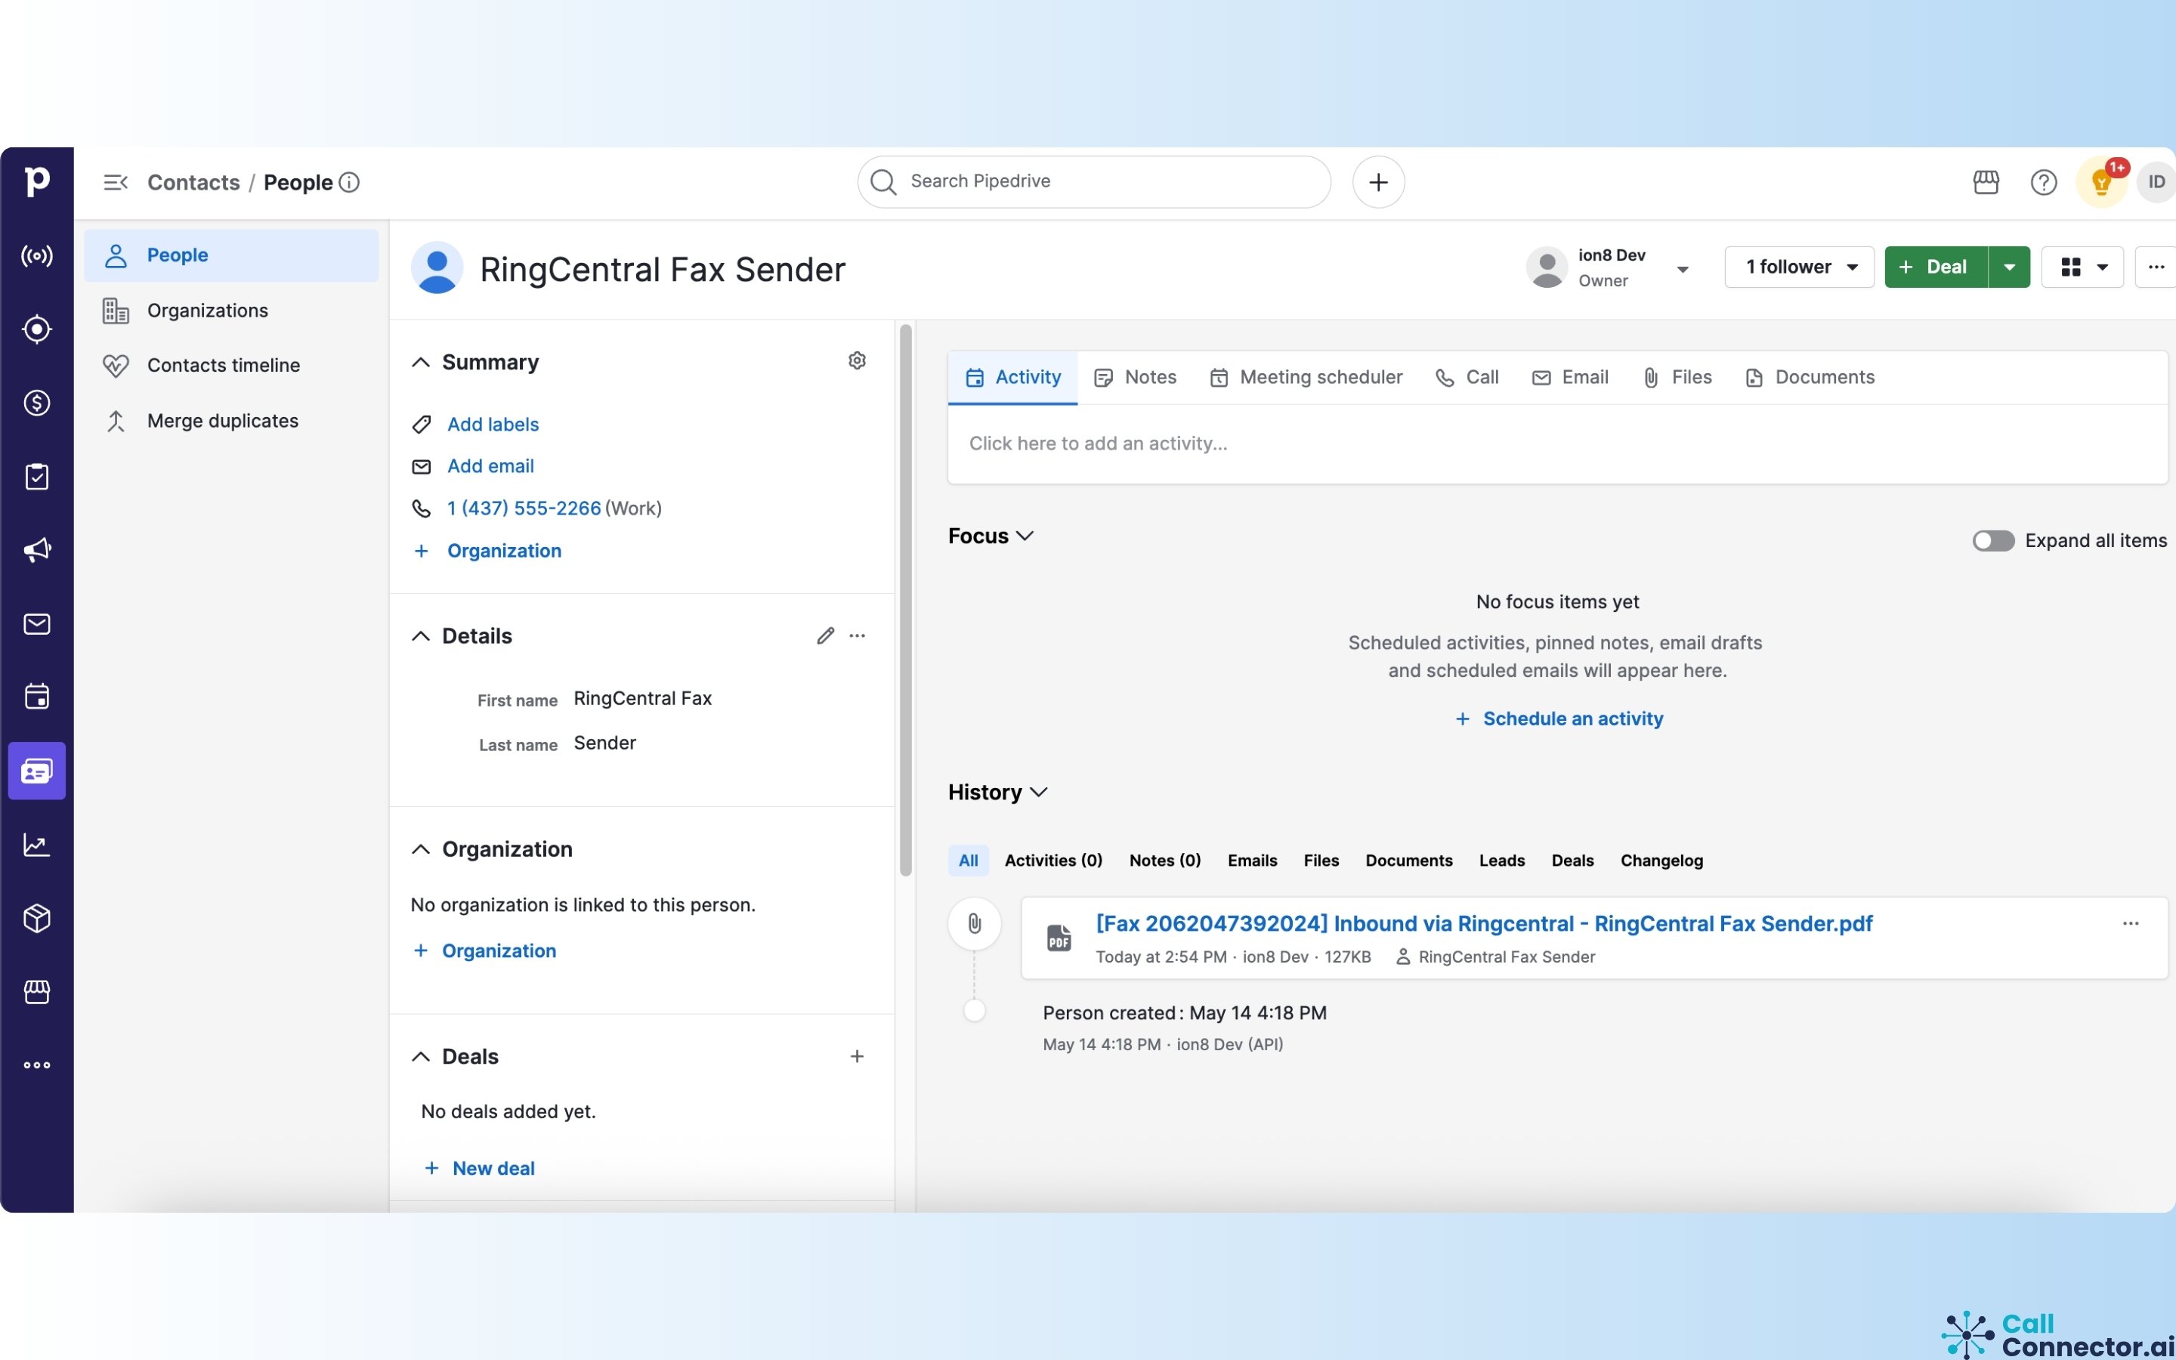
Task: Open Campaigns megaphone icon in sidebar
Action: (x=37, y=549)
